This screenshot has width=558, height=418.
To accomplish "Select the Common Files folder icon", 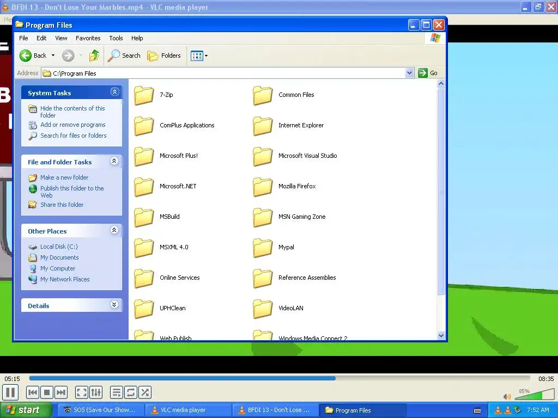I will 263,95.
